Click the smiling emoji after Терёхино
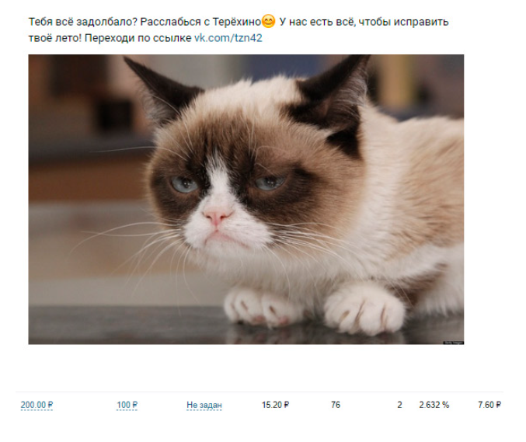 pyautogui.click(x=269, y=22)
